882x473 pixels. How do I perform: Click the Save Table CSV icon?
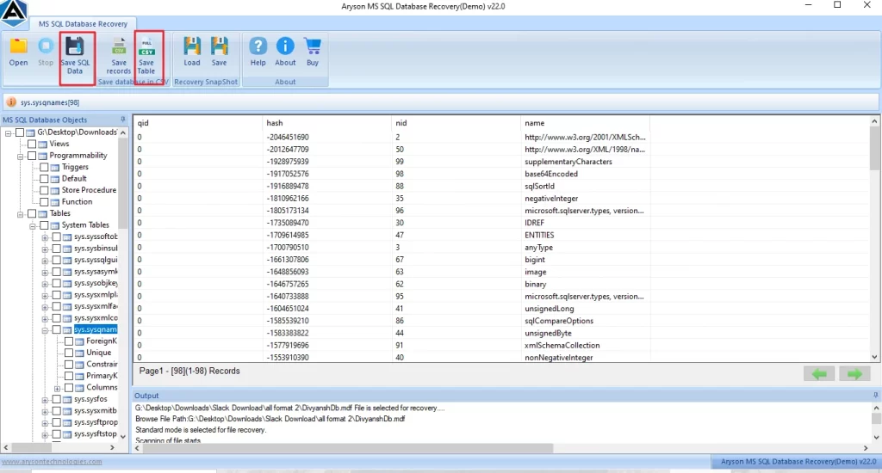[146, 46]
